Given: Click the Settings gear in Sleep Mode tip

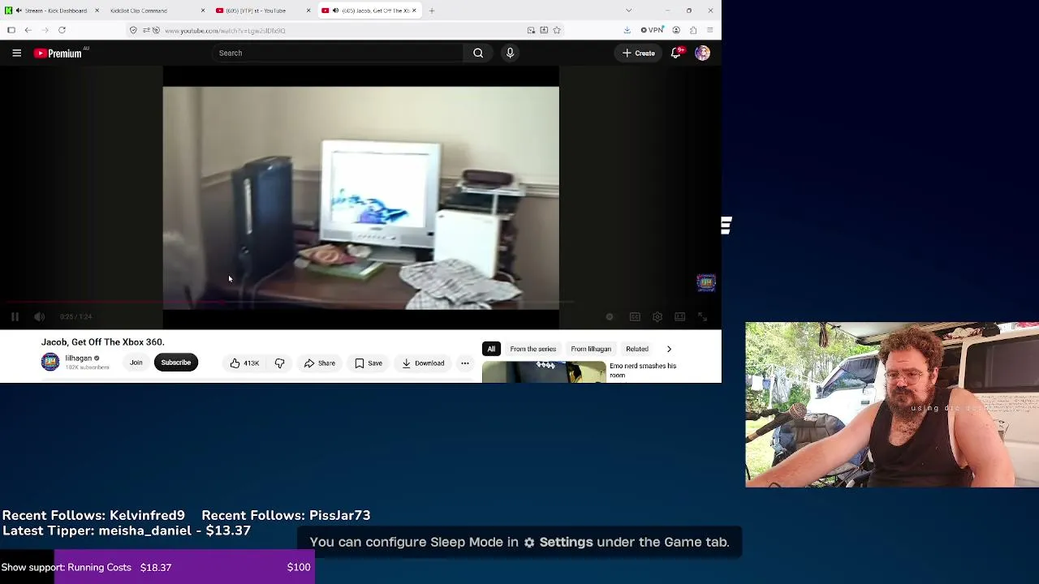Looking at the screenshot, I should [x=529, y=543].
